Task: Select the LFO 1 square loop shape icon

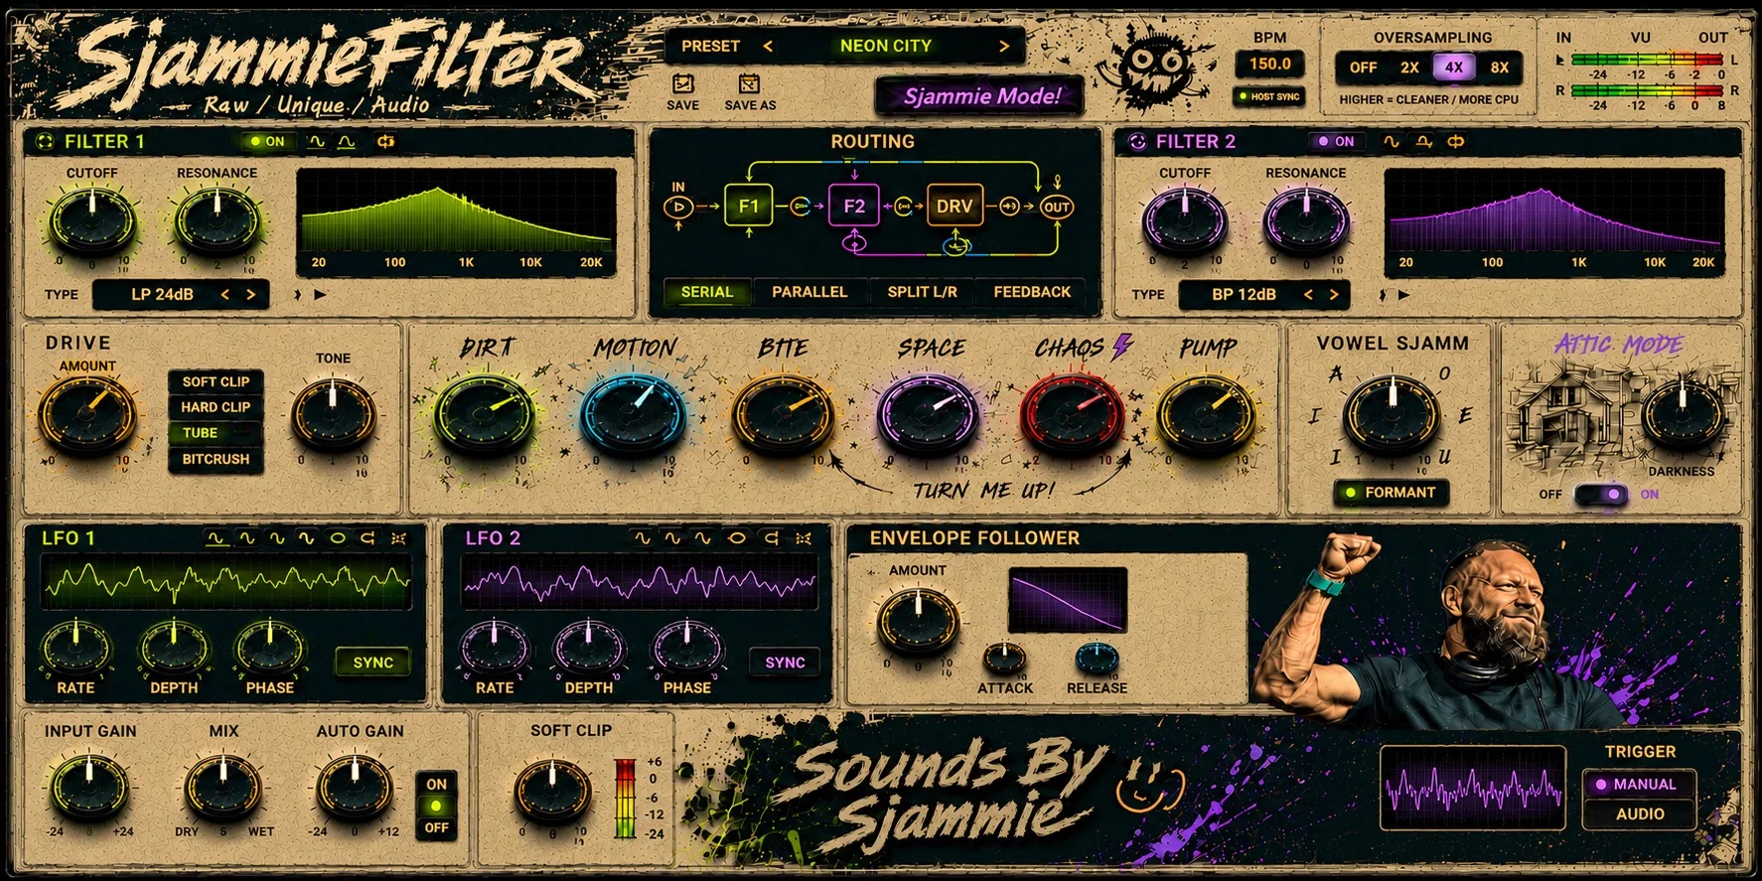Action: click(367, 538)
